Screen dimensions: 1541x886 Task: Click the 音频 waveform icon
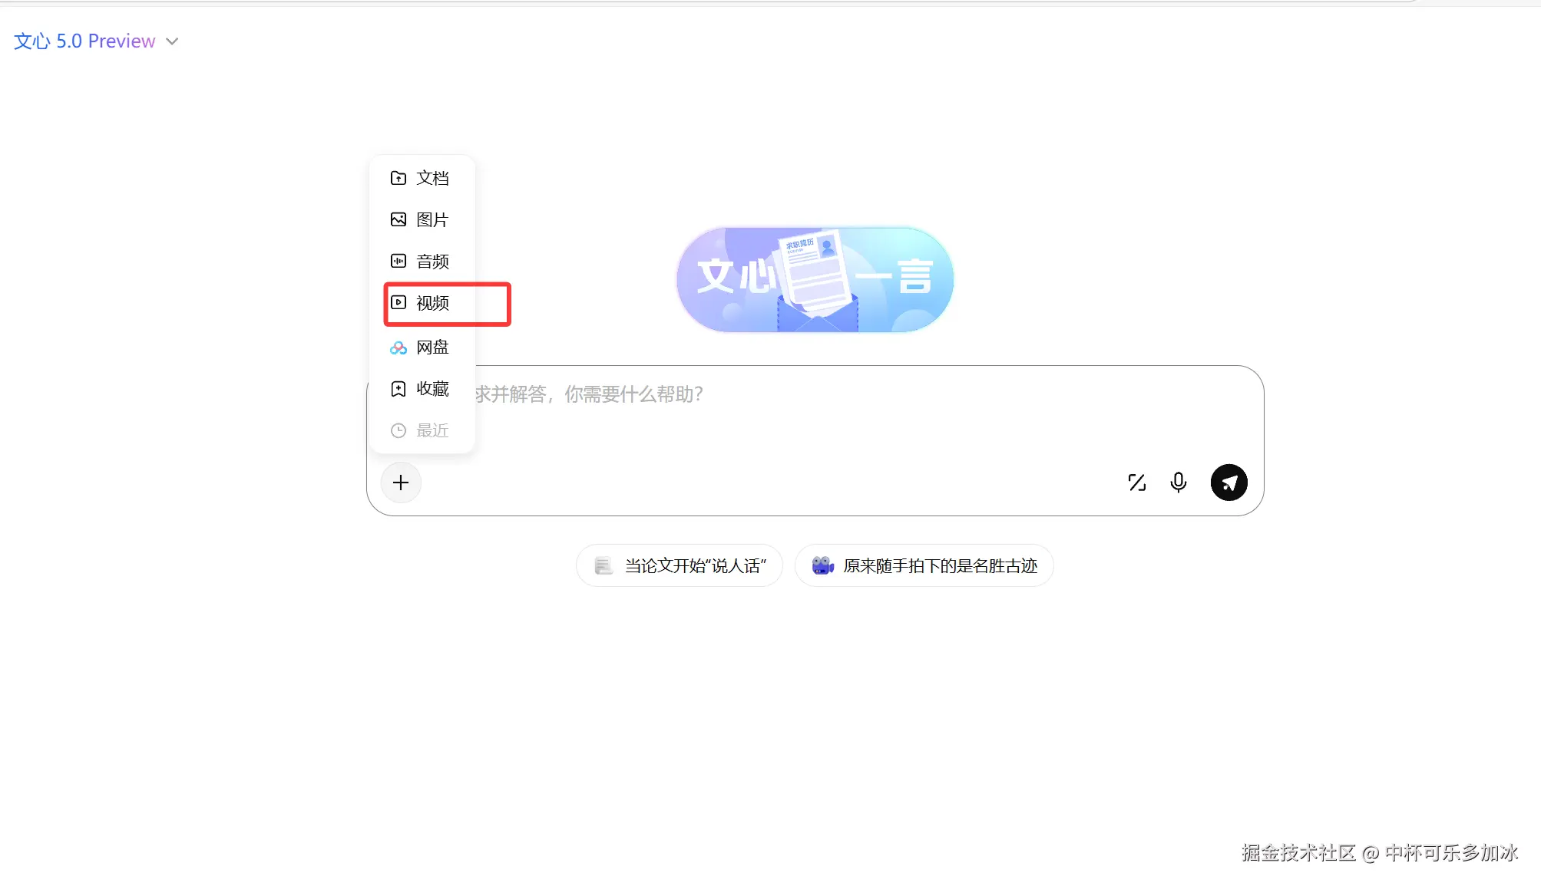[x=398, y=261]
